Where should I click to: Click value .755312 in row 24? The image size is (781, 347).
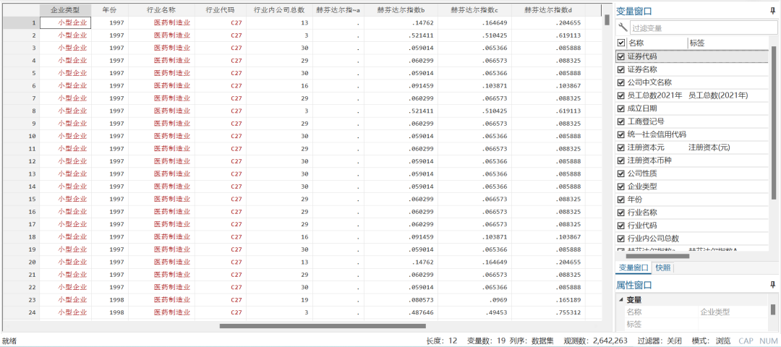[x=548, y=312]
